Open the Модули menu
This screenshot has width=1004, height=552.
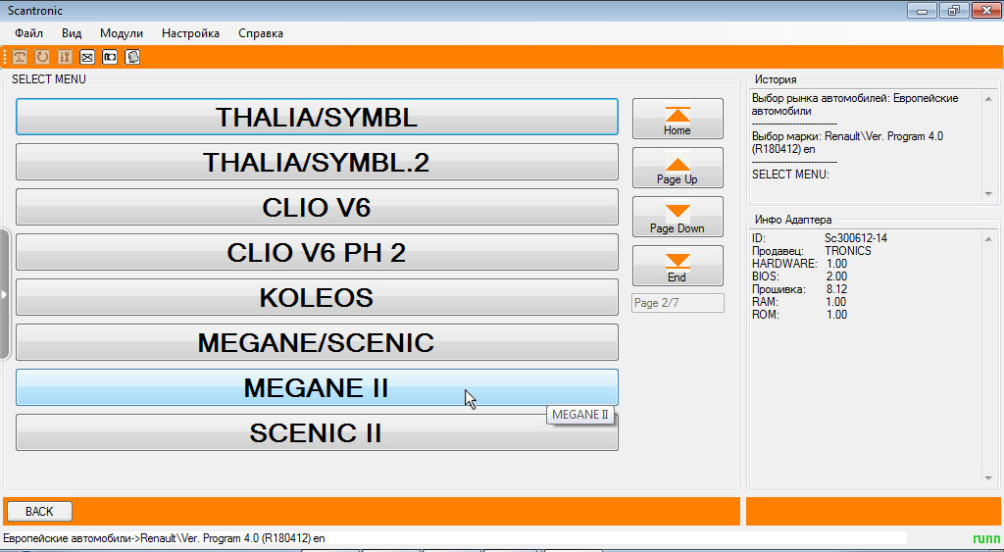[x=122, y=33]
